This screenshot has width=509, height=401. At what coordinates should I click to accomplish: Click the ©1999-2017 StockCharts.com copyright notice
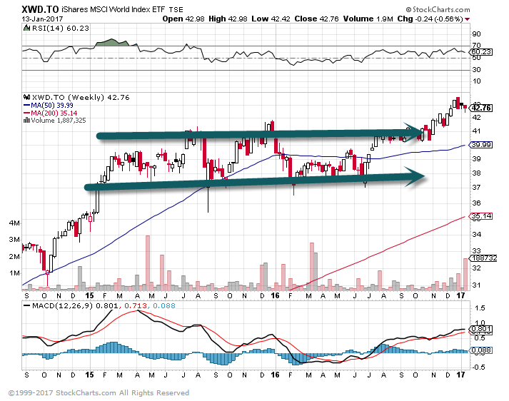(99, 393)
